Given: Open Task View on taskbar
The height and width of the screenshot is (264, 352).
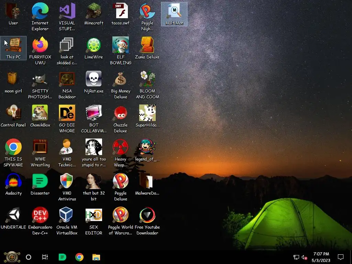Looking at the screenshot, I should (x=45, y=257).
